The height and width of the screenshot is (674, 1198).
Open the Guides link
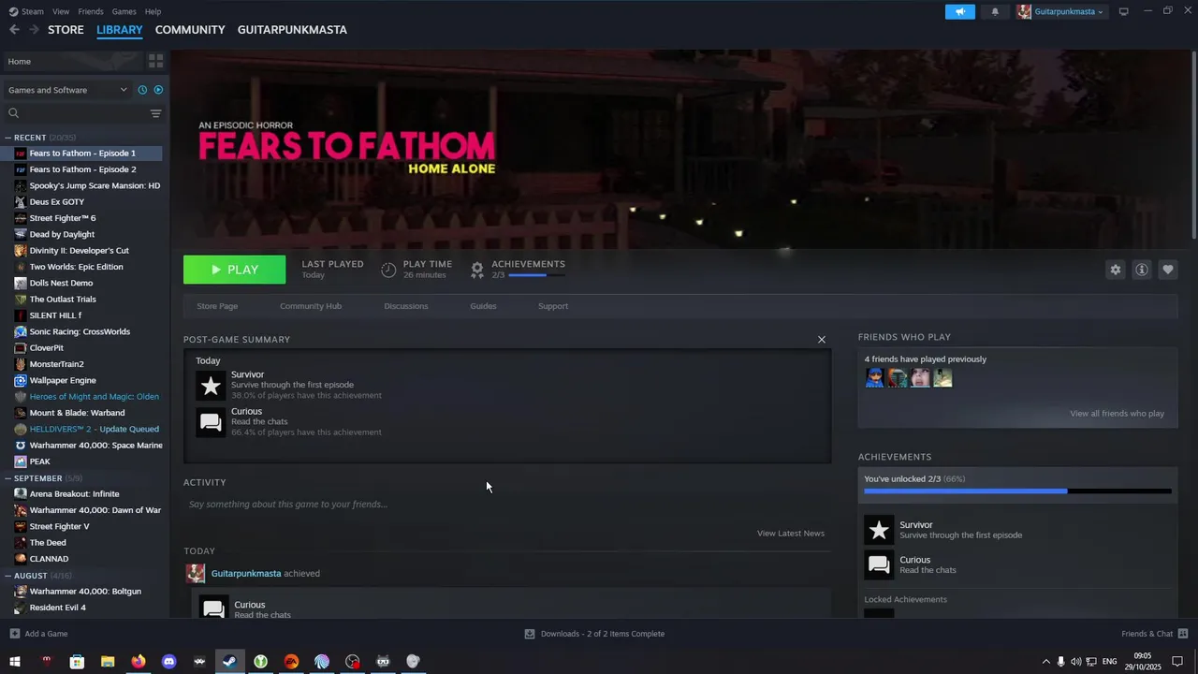coord(483,306)
